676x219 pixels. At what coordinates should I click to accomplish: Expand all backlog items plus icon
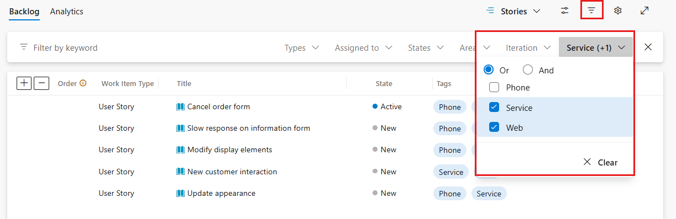[24, 83]
